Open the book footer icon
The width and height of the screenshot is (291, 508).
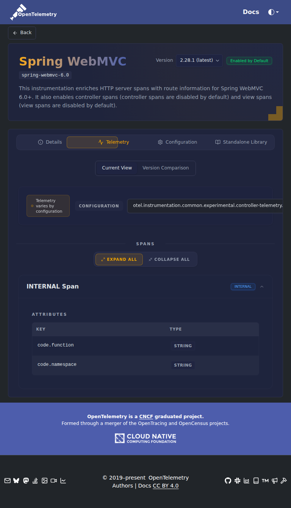[x=256, y=481]
